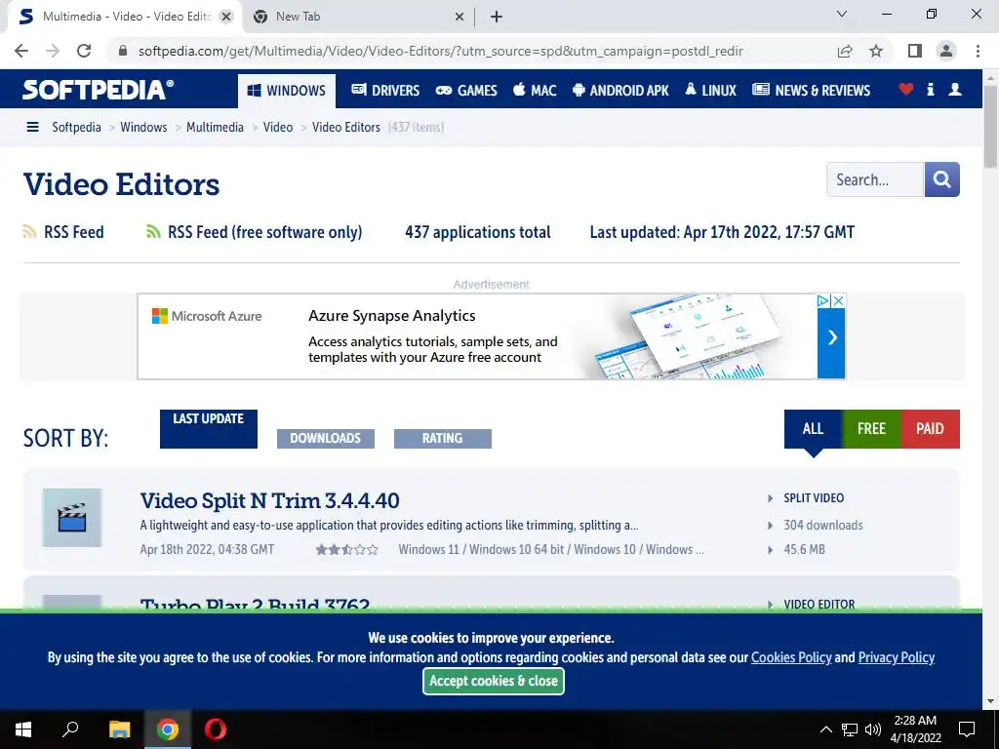Close the New Tab tab
Screen dimensions: 999x749
tap(460, 17)
